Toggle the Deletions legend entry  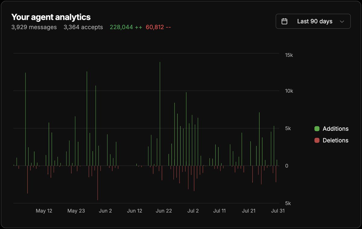click(x=331, y=140)
